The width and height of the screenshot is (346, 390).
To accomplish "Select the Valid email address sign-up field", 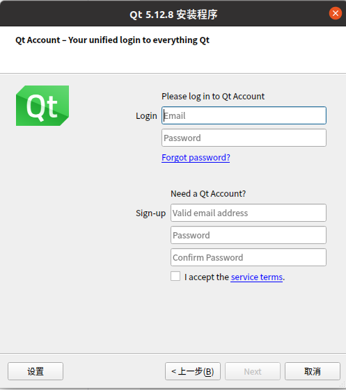I will tap(249, 213).
